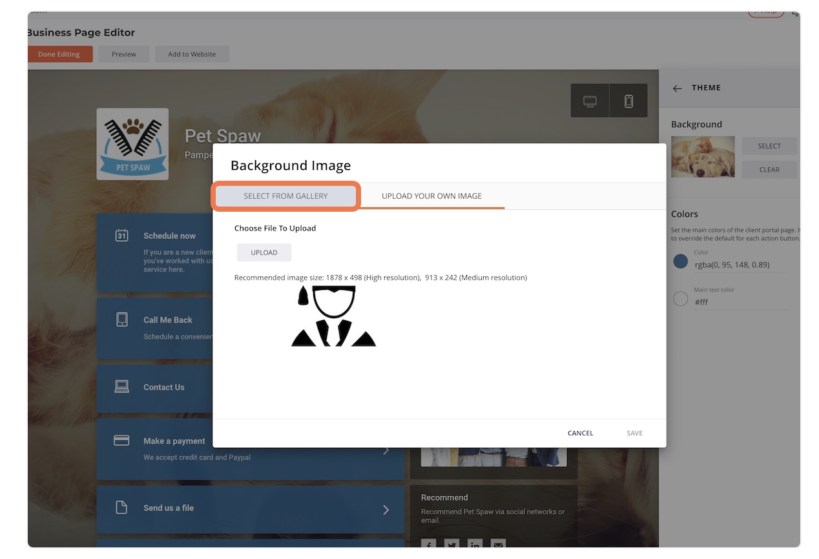The height and width of the screenshot is (559, 819).
Task: Click the "Recommend" section heading
Action: tap(444, 498)
